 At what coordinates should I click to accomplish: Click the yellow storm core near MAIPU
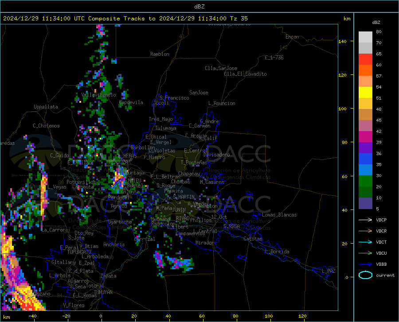point(118,177)
